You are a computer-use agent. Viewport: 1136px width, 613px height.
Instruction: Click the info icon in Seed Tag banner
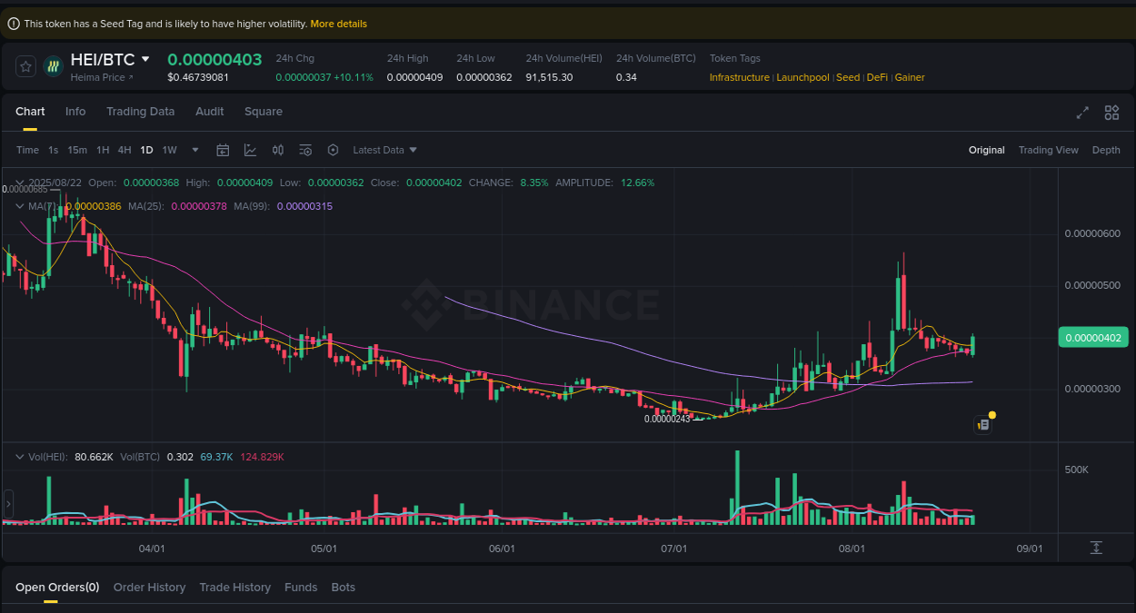pos(14,24)
